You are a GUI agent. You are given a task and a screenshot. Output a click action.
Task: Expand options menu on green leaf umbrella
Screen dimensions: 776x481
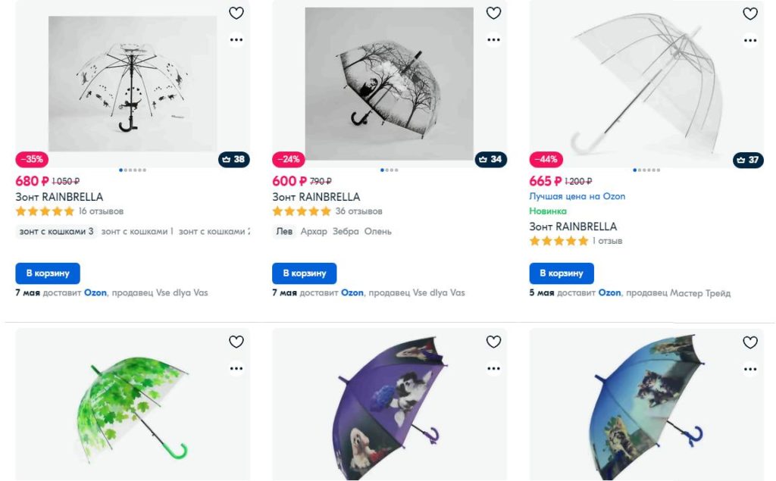236,369
